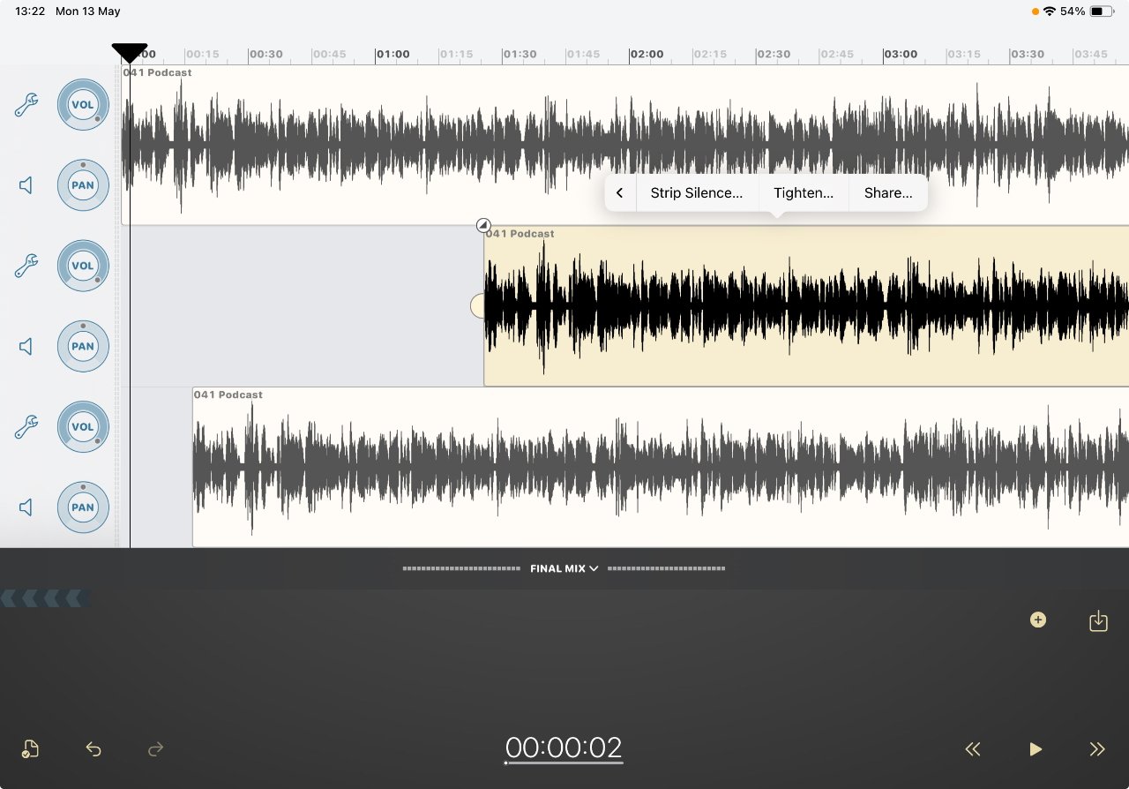Go back in the clip context menu

[x=620, y=192]
